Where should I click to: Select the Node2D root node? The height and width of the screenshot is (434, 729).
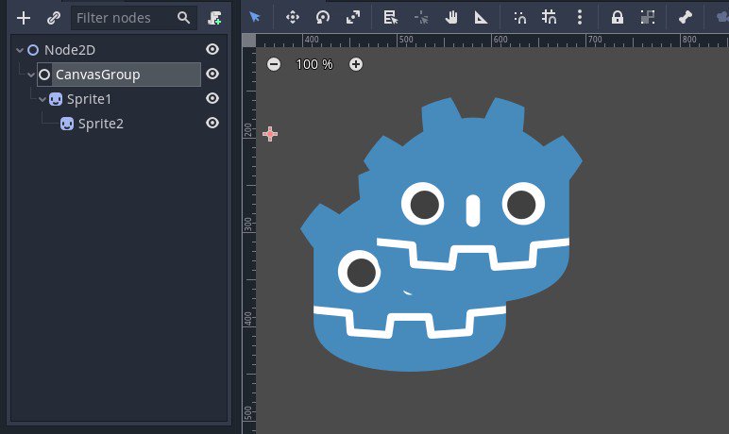[x=70, y=50]
